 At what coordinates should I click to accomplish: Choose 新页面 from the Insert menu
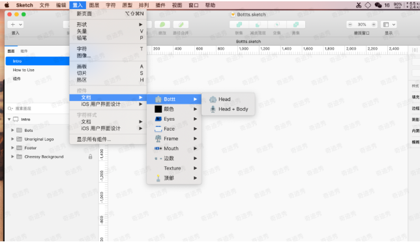(108, 14)
